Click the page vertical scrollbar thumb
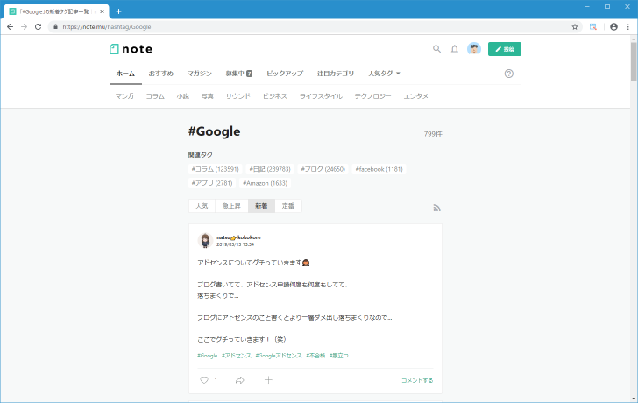 (634, 61)
